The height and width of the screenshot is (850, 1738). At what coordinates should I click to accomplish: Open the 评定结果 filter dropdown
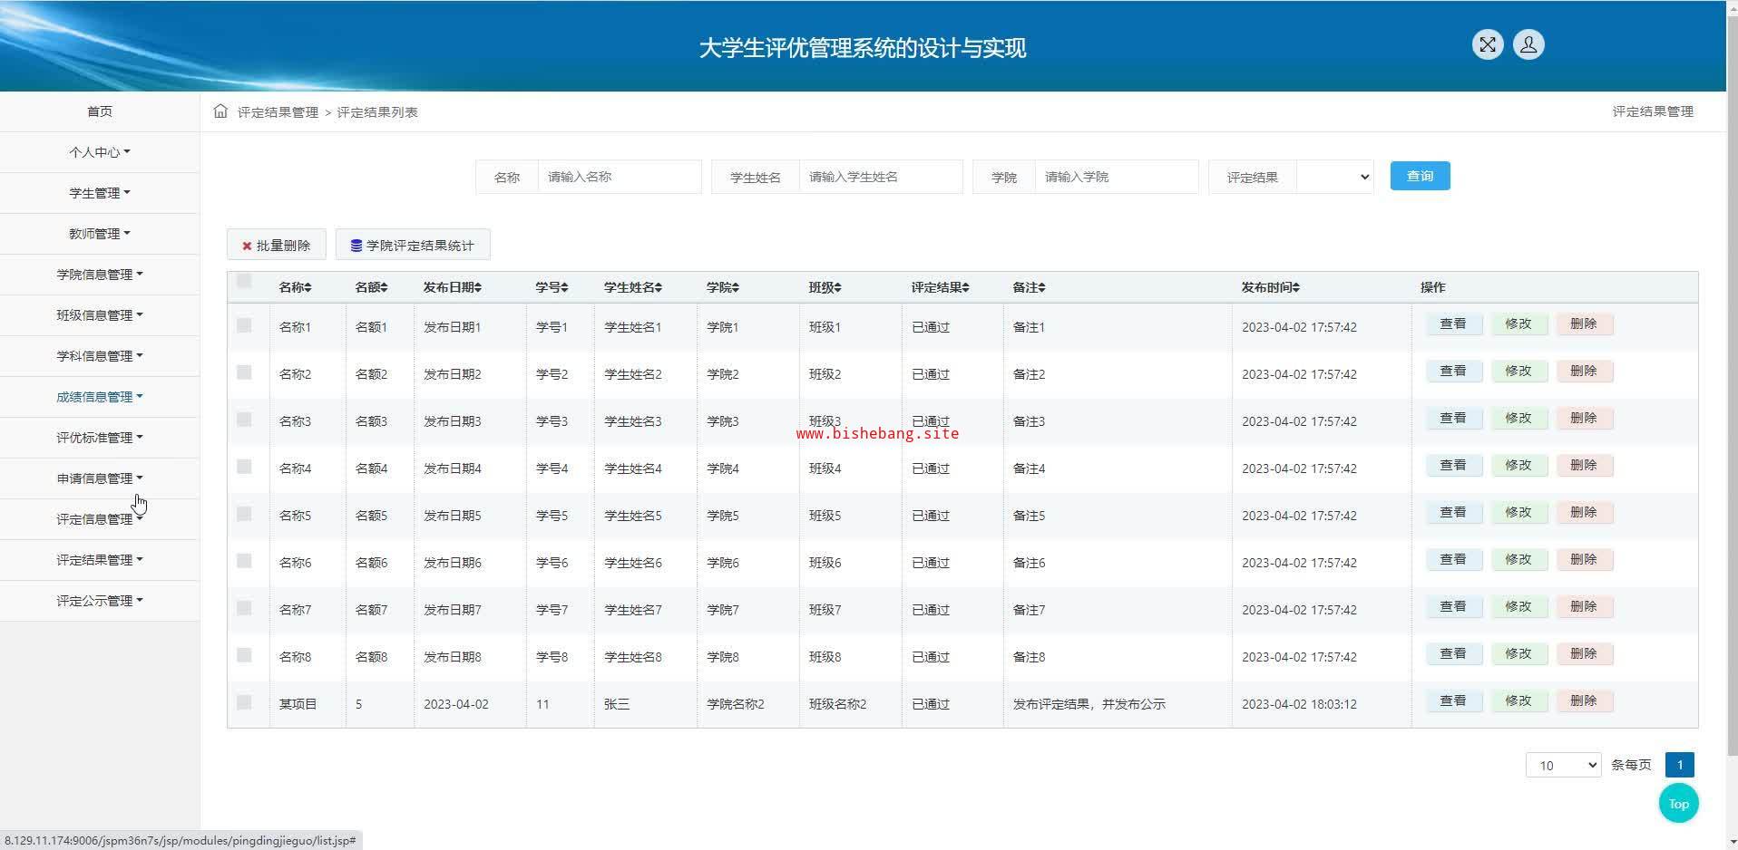pos(1334,178)
